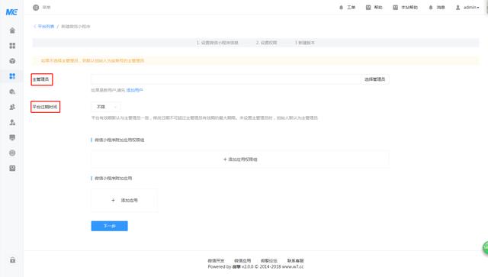Click the 选择管理员 button
The height and width of the screenshot is (277, 488).
[374, 79]
